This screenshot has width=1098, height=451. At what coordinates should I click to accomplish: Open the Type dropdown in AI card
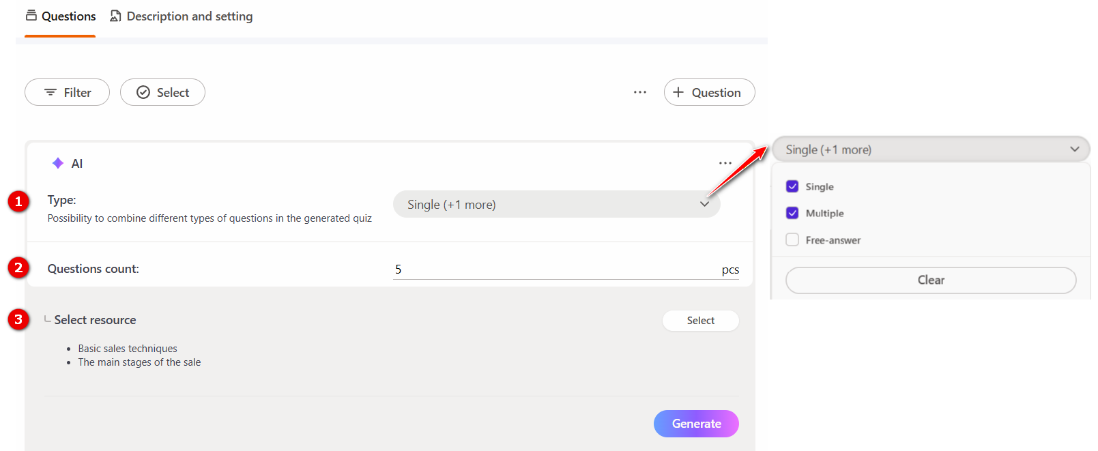coord(556,204)
